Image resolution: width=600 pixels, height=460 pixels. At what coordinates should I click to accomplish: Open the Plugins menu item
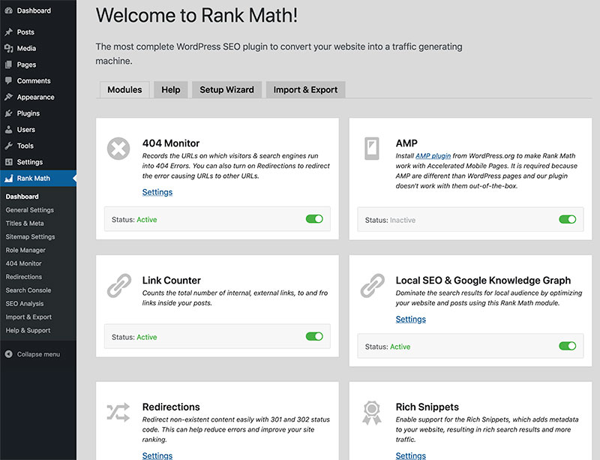[38, 113]
